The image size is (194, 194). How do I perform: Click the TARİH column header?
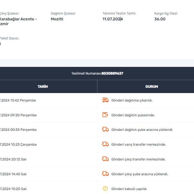[x=43, y=86]
